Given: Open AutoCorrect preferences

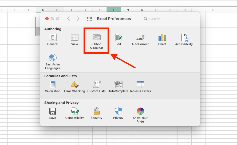Looking at the screenshot, I should click(x=140, y=40).
